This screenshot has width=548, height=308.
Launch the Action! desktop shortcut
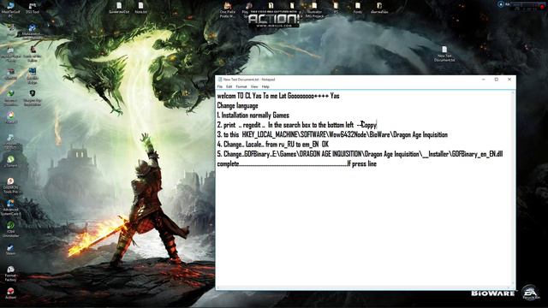tap(10, 293)
